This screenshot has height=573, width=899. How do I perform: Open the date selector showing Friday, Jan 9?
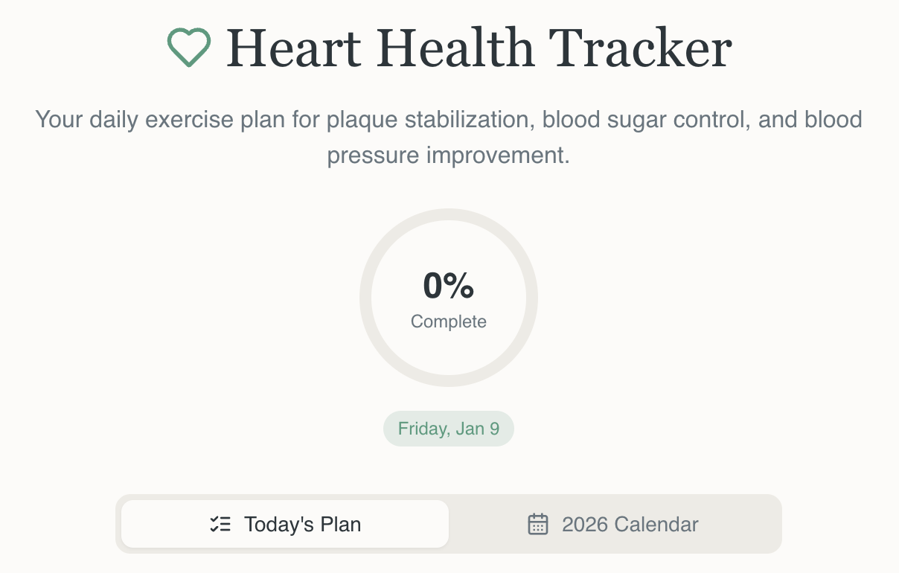pyautogui.click(x=448, y=429)
